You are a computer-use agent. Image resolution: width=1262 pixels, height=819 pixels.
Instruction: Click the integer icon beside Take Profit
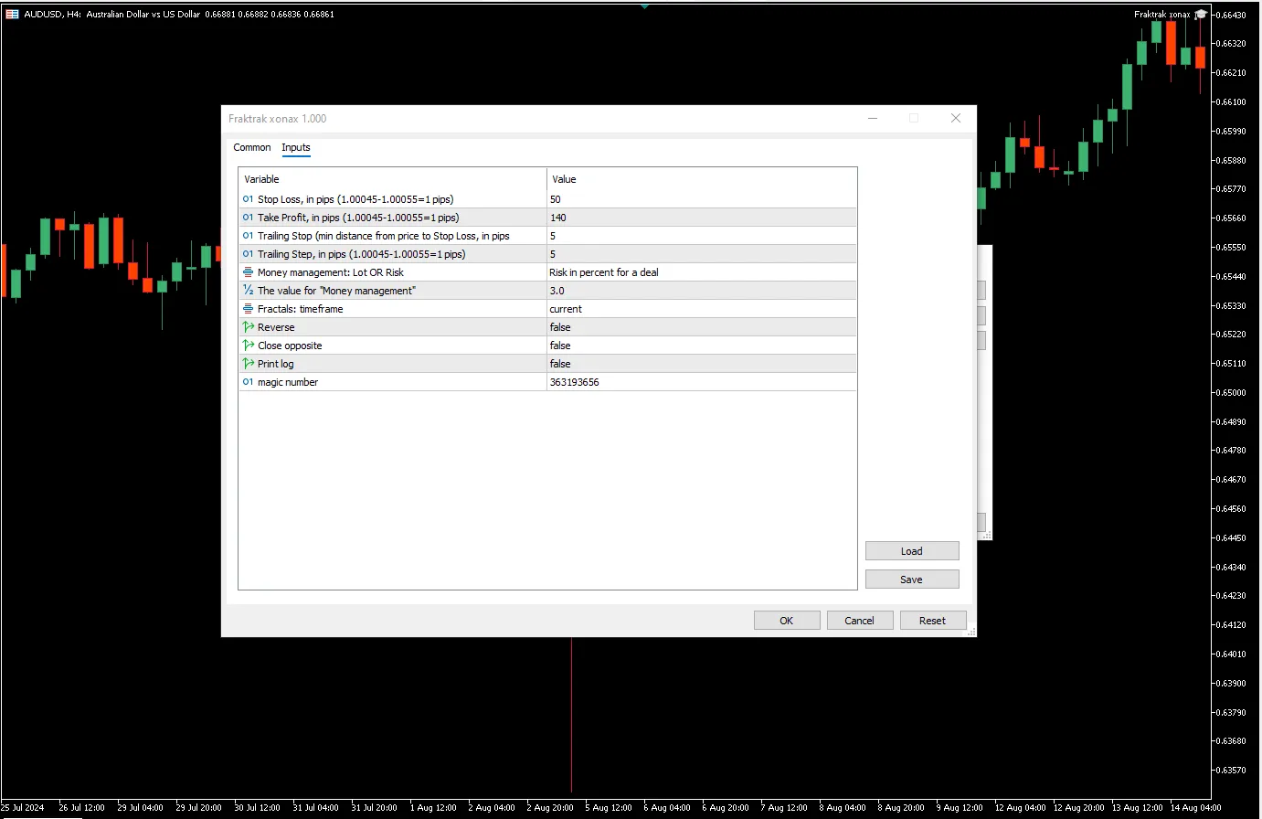[x=248, y=218]
